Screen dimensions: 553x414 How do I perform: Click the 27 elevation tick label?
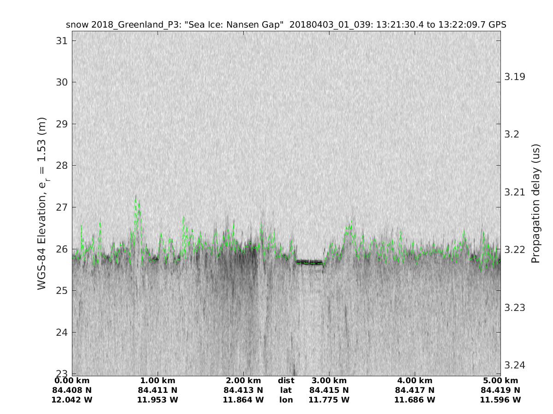point(61,207)
